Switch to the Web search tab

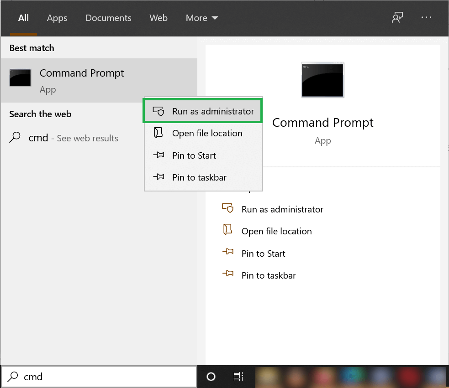[158, 18]
